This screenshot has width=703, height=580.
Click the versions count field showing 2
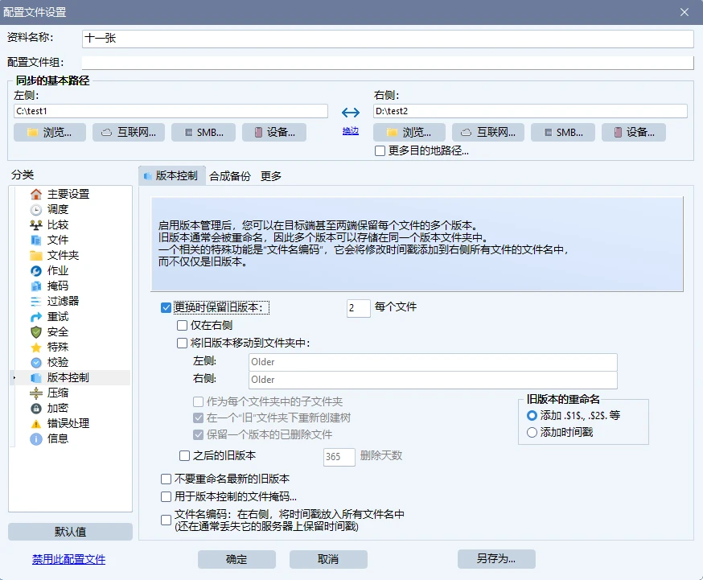click(x=358, y=308)
